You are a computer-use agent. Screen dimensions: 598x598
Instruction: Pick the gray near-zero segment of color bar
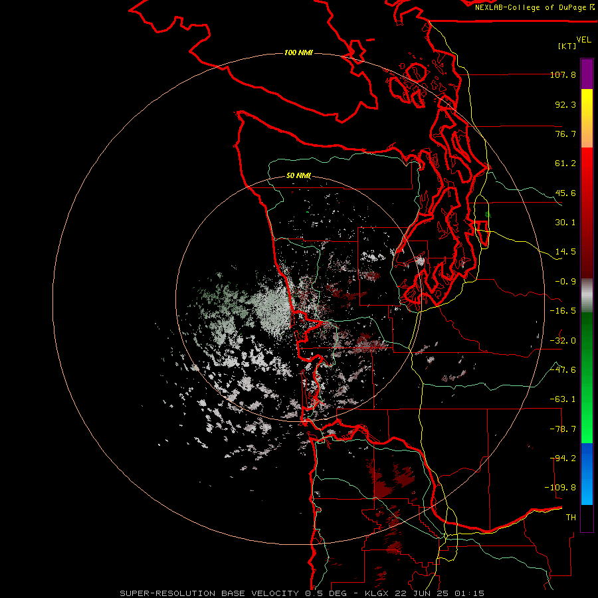587,296
